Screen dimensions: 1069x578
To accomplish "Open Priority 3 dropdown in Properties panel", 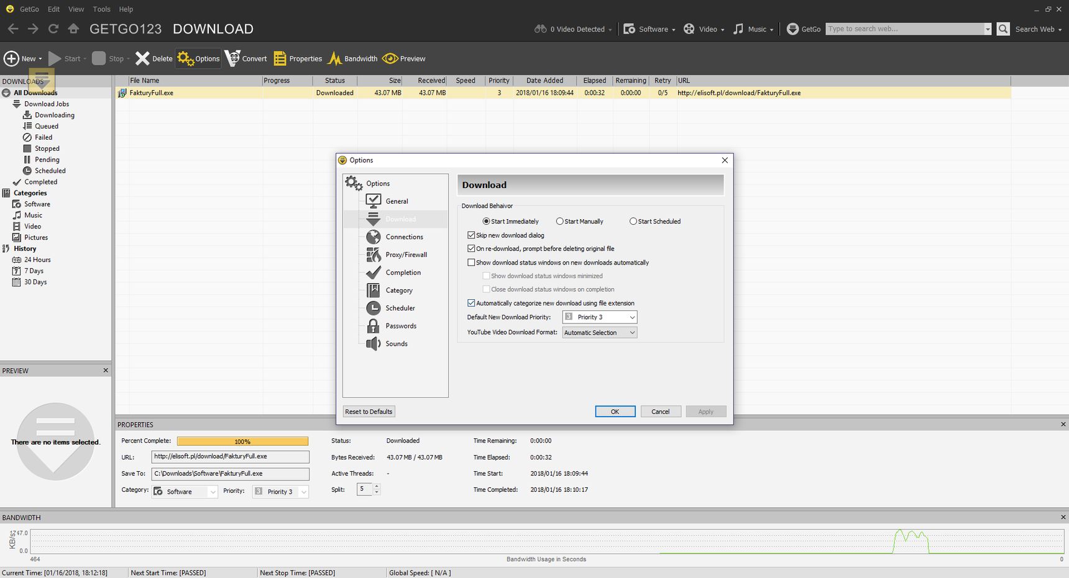I will tap(280, 491).
